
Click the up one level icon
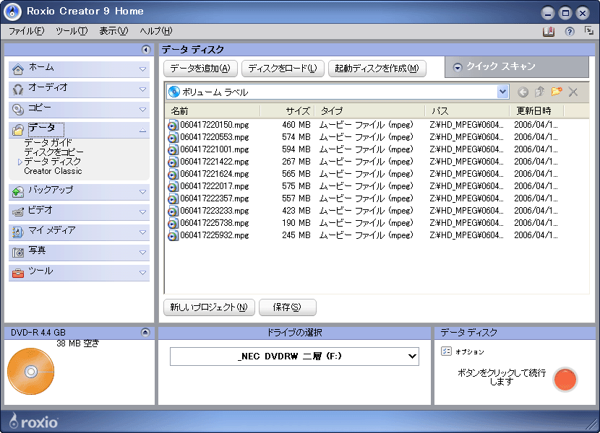539,92
